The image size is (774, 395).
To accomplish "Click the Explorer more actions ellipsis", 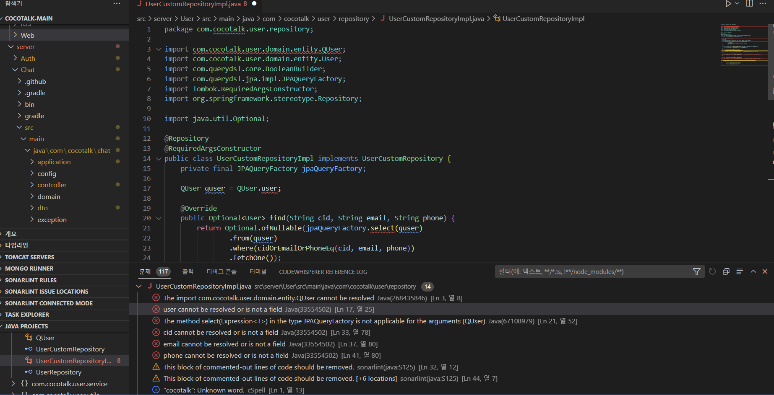I will 117,4.
